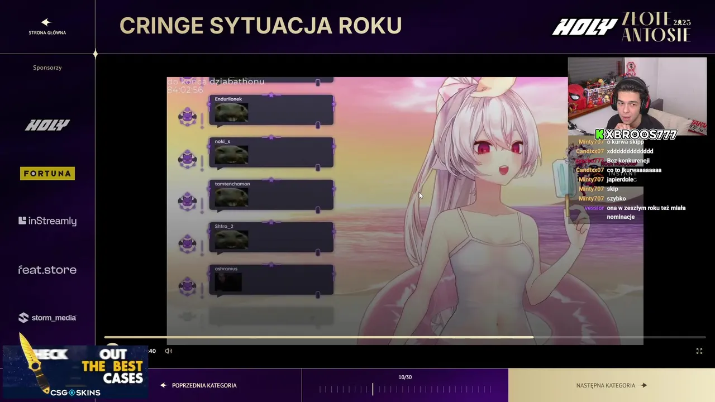The height and width of the screenshot is (402, 715).
Task: Open the Fortuna sponsor logo
Action: pos(47,174)
